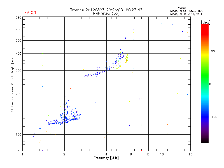Click the y-axis tick label '500'

[x=18, y=41]
